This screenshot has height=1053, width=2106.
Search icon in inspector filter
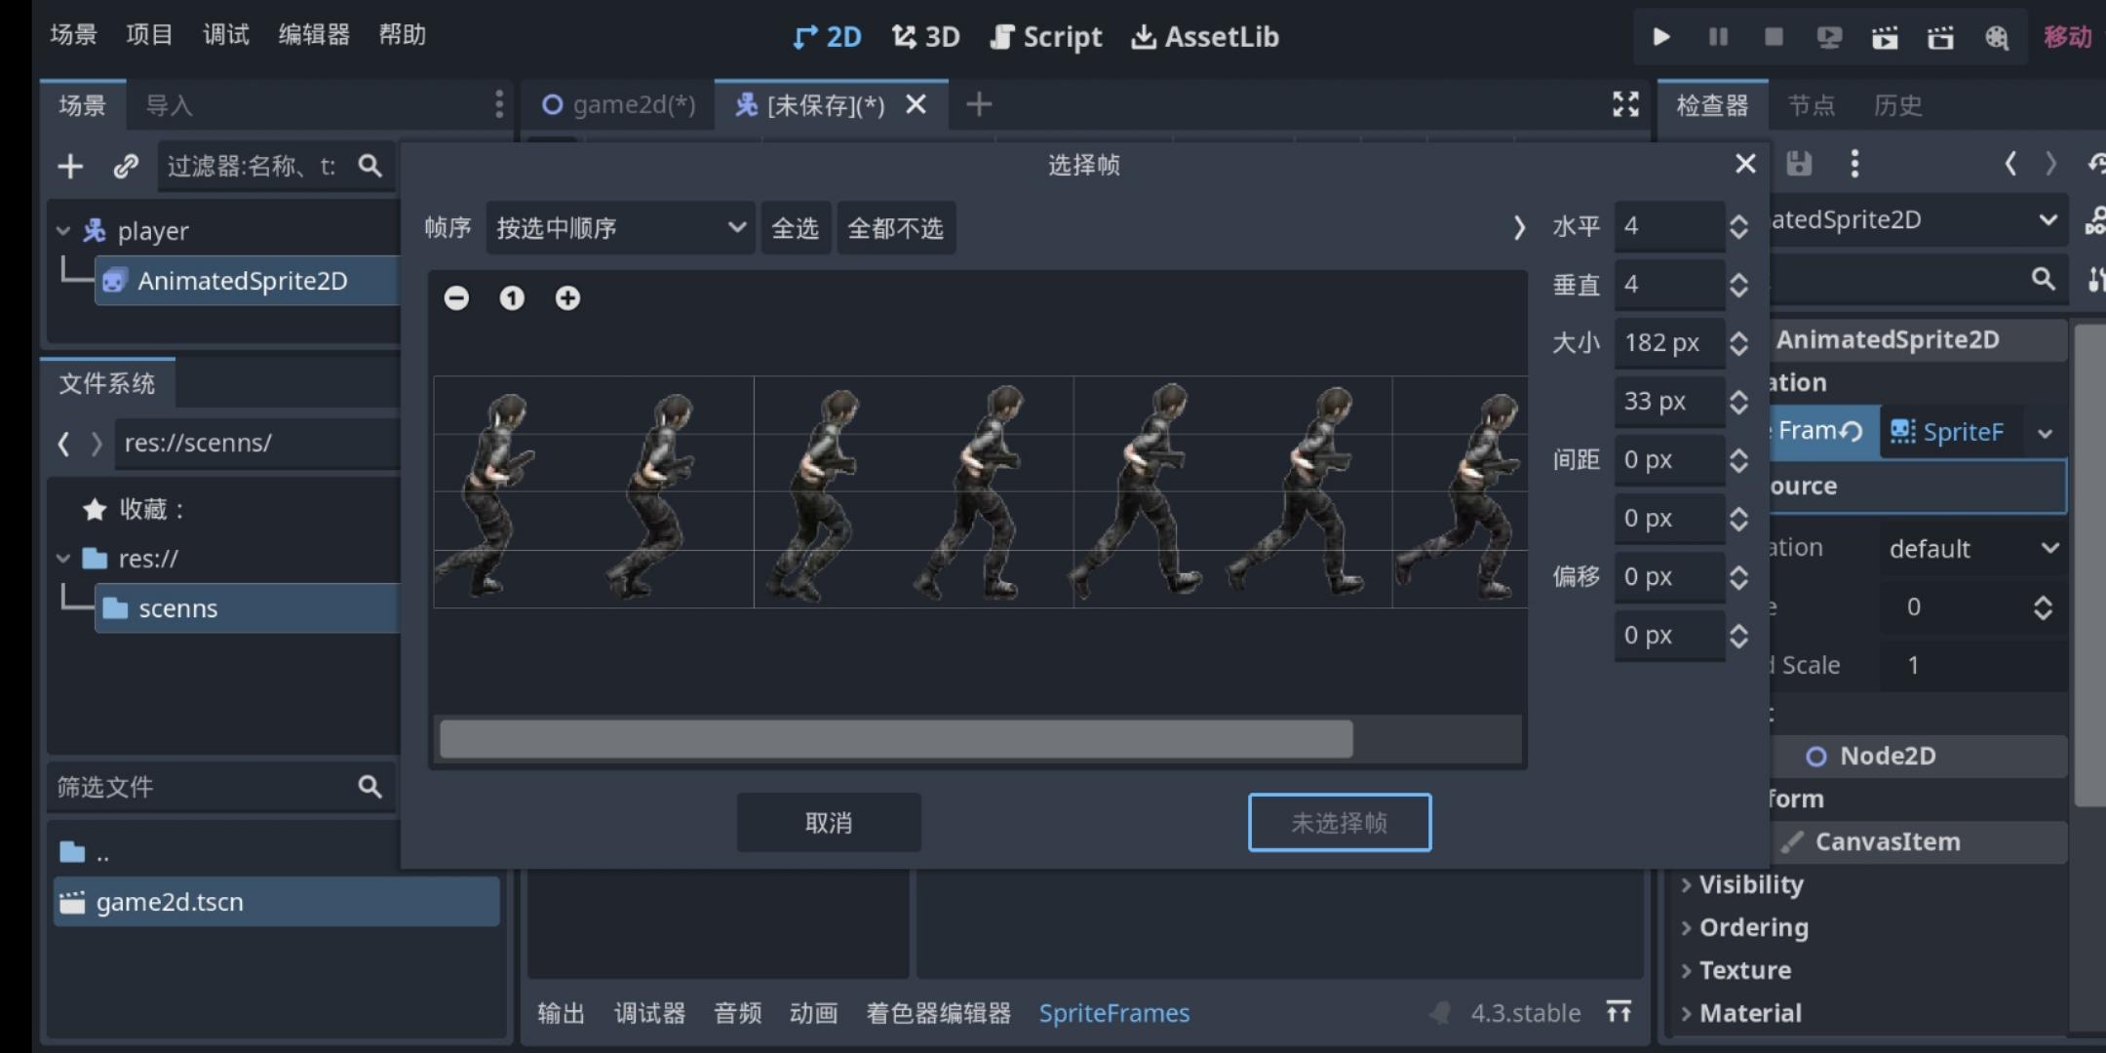pyautogui.click(x=2043, y=279)
